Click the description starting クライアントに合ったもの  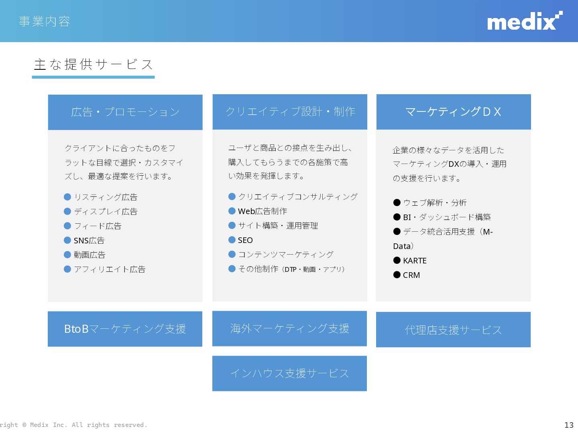[124, 162]
